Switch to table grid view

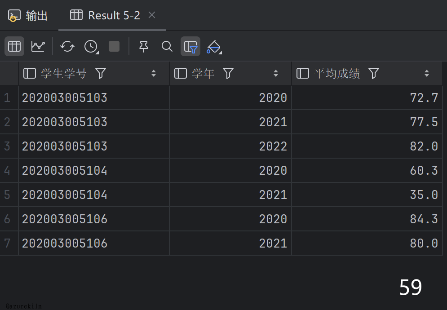14,46
